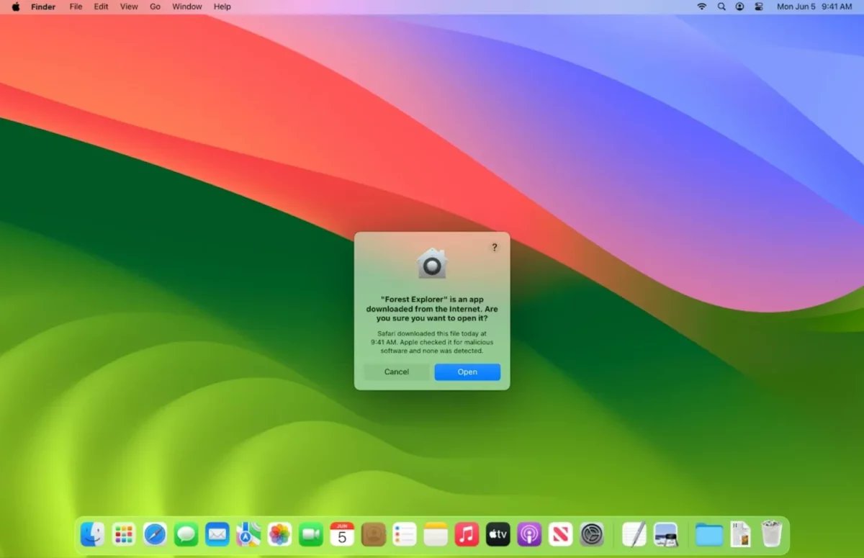Click the question mark in the dialog

(494, 247)
